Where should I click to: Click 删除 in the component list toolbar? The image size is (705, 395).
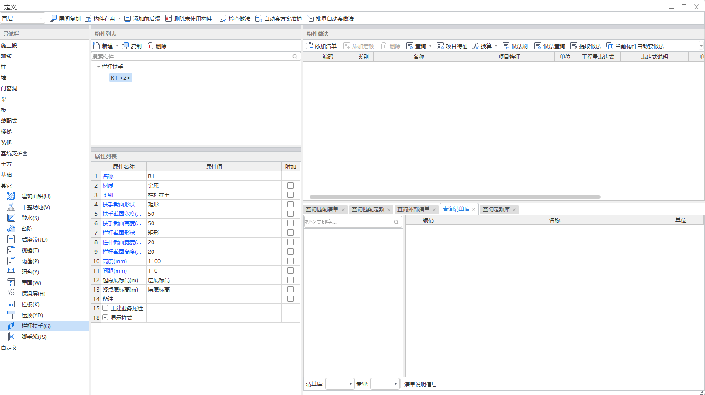(x=157, y=46)
